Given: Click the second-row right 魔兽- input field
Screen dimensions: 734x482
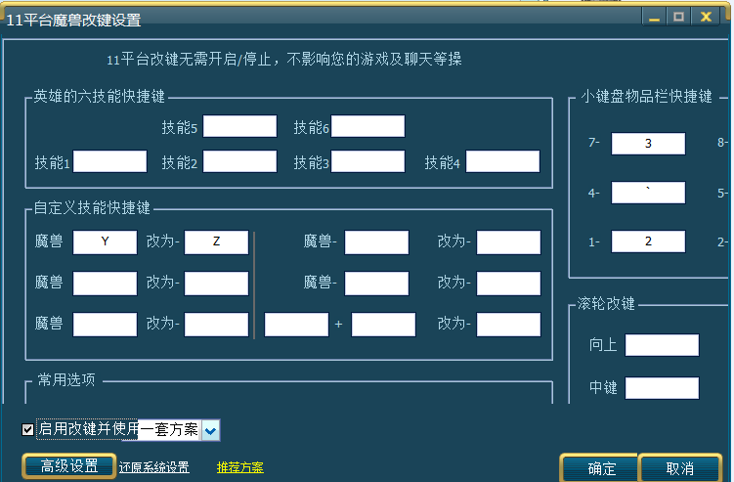Looking at the screenshot, I should [x=377, y=284].
